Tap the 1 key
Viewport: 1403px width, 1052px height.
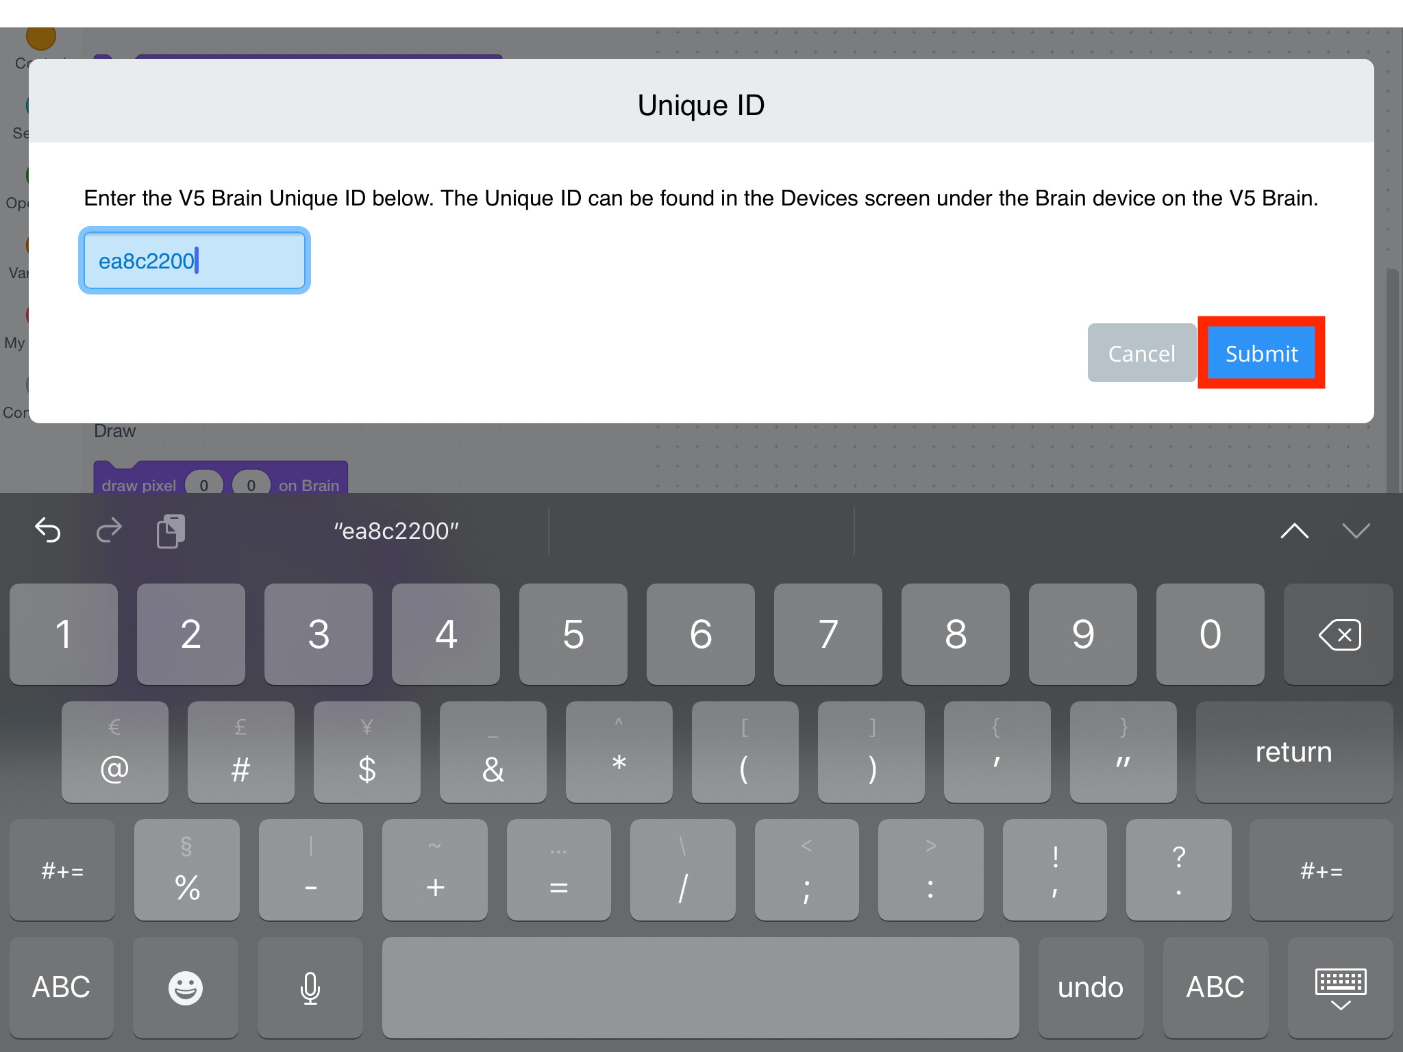coord(64,634)
